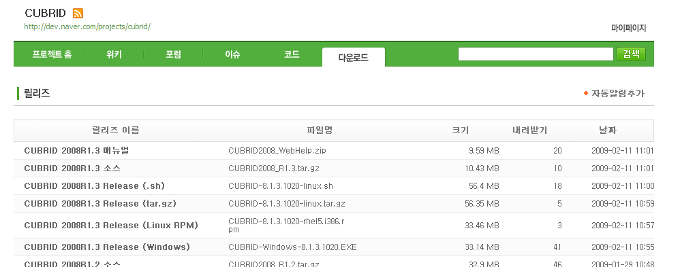Open CUBRID 2008R1.3 Release (.sh)
The width and height of the screenshot is (680, 267).
click(94, 186)
